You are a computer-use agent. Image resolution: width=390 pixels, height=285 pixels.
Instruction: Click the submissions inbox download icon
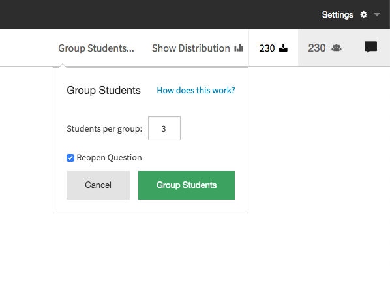click(x=283, y=48)
